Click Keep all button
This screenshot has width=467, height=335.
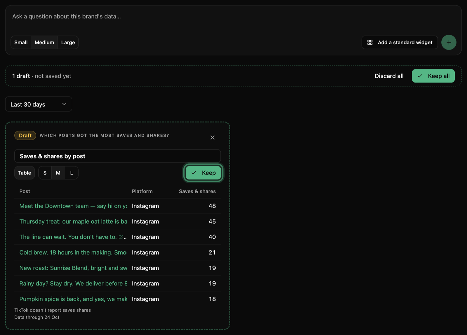pyautogui.click(x=433, y=76)
